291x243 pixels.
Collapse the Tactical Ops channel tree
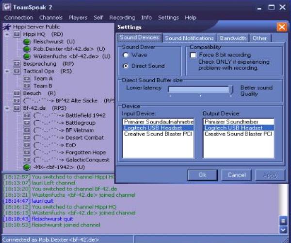7,71
